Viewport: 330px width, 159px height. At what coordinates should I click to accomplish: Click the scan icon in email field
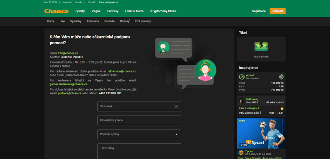click(x=176, y=106)
